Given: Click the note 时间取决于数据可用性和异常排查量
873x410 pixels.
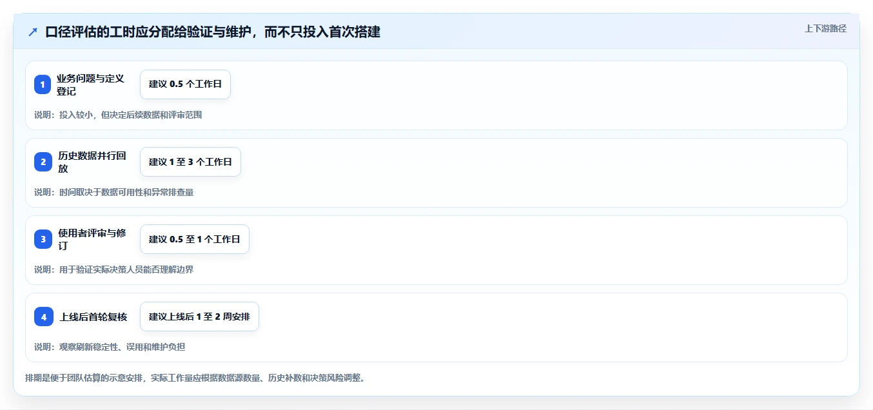Looking at the screenshot, I should pos(113,192).
